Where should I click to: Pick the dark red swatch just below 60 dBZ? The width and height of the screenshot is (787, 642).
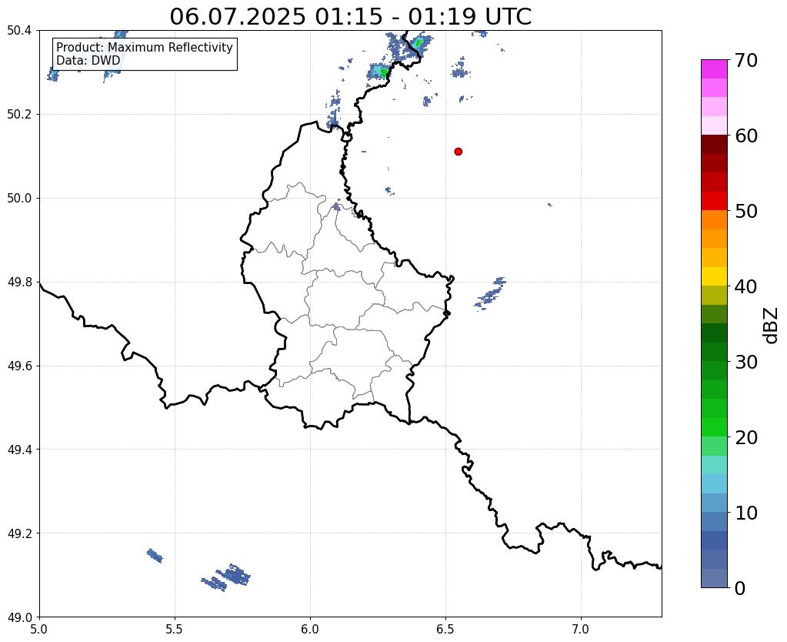click(x=714, y=144)
